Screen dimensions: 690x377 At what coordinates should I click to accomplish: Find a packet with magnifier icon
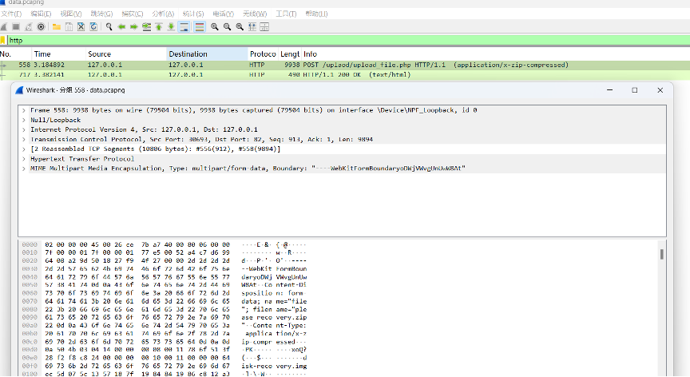click(x=109, y=27)
